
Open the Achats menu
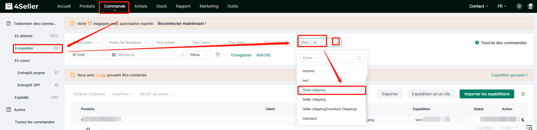(x=141, y=6)
